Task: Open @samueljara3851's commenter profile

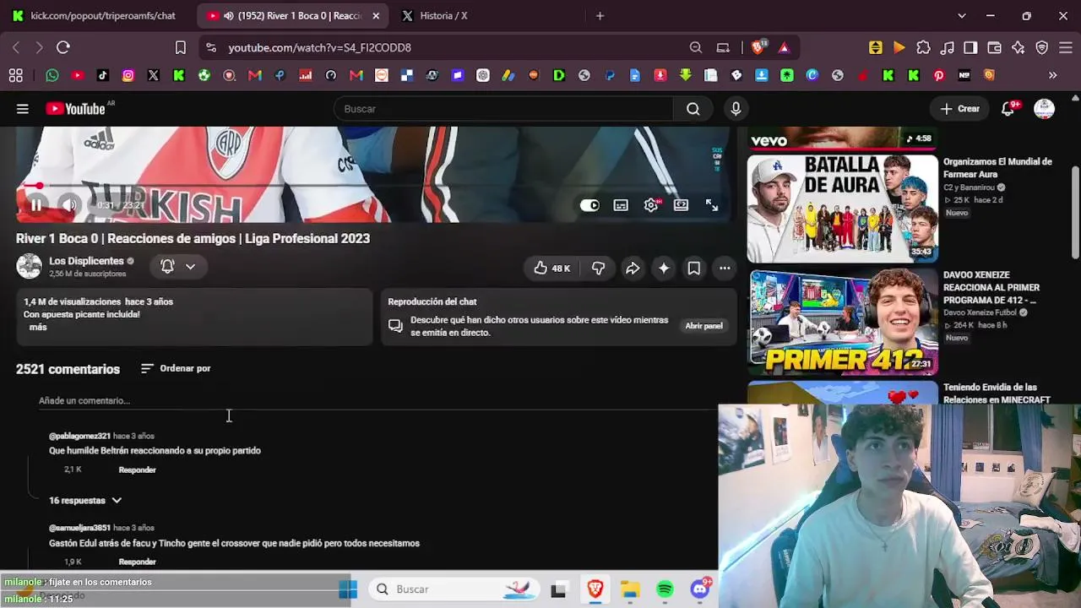Action: [79, 528]
